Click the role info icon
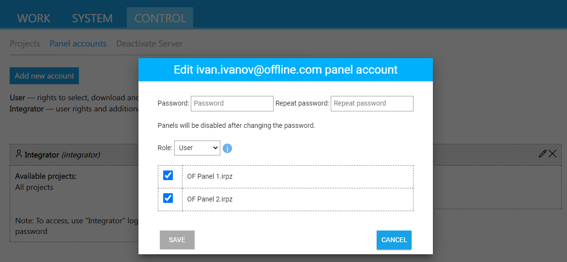 click(227, 148)
